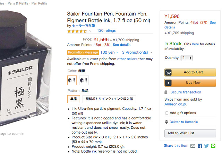The height and width of the screenshot is (154, 222).
Task: Share this item via email icon
Action: click(193, 146)
